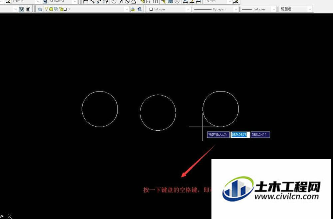This screenshot has width=333, height=219.
Task: Select the Jogged radius dimension tool
Action: coord(121,2)
